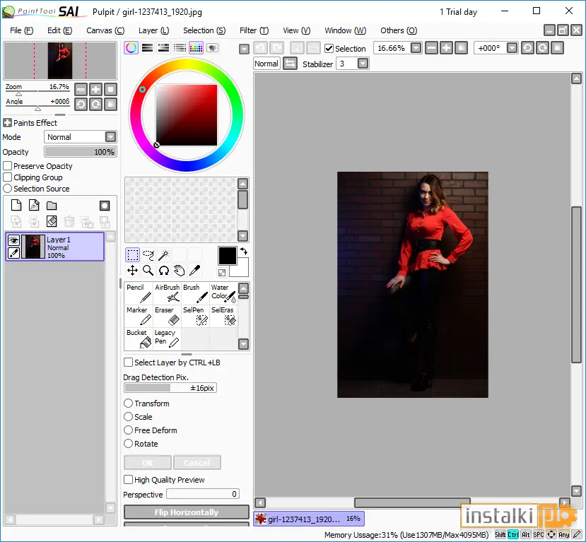Choose the Transform radio option
This screenshot has height=542, width=586.
coord(128,403)
